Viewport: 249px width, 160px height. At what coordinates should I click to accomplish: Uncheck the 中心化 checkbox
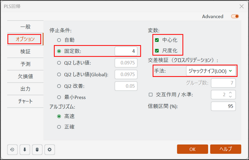157,40
